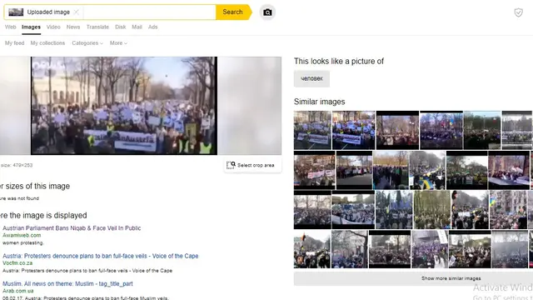Open fifth similar image in third row
The height and width of the screenshot is (300, 533).
[470, 210]
